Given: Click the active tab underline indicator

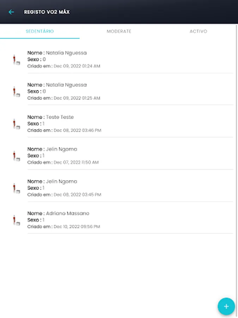Looking at the screenshot, I should point(39,38).
